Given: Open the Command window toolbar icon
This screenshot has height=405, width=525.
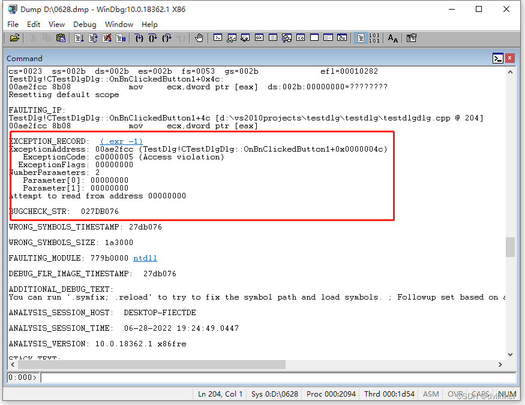Looking at the screenshot, I should tap(218, 38).
